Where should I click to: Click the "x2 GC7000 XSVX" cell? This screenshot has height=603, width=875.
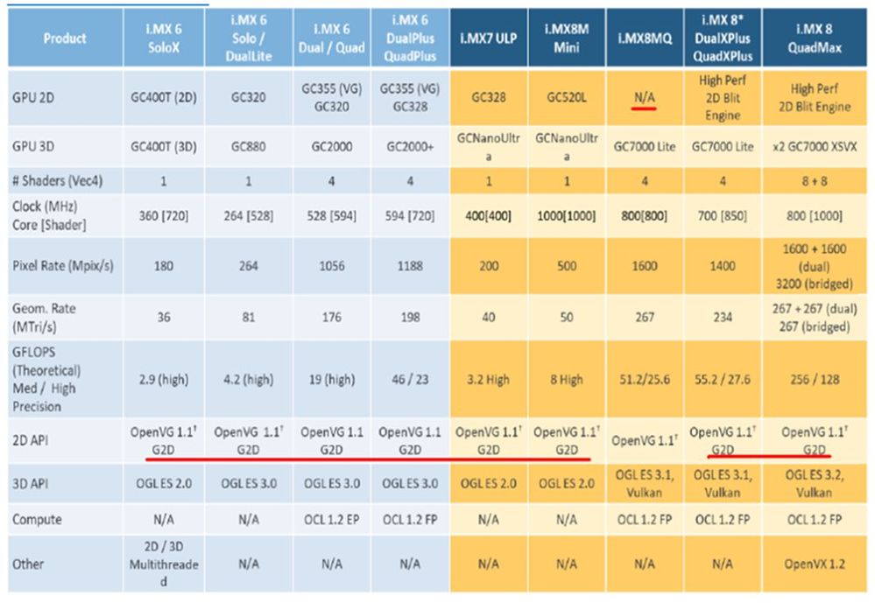815,147
